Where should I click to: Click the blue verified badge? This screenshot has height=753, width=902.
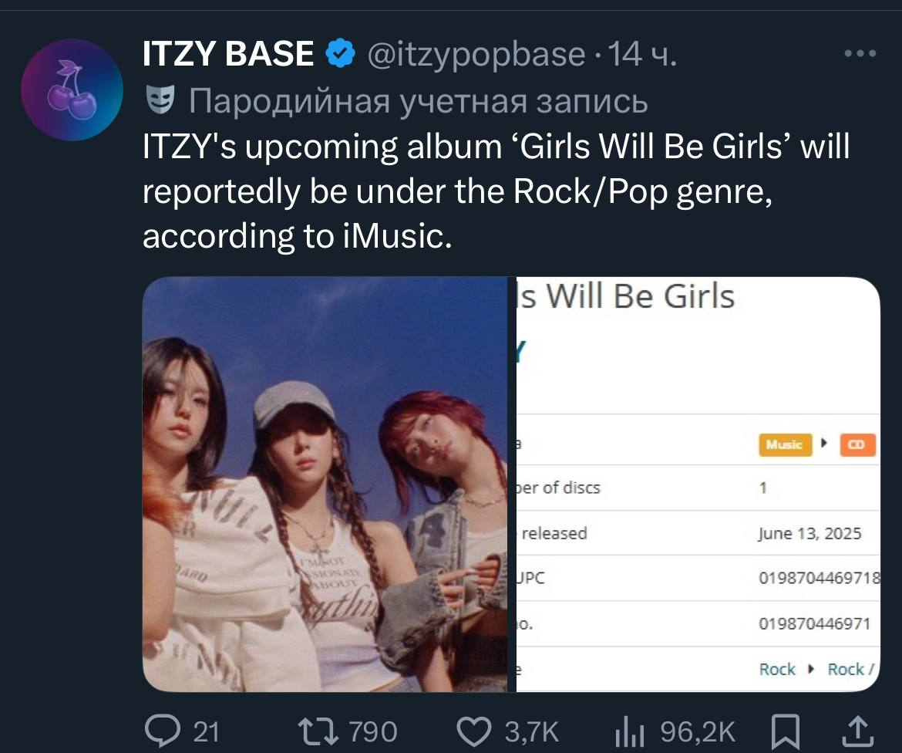[340, 53]
